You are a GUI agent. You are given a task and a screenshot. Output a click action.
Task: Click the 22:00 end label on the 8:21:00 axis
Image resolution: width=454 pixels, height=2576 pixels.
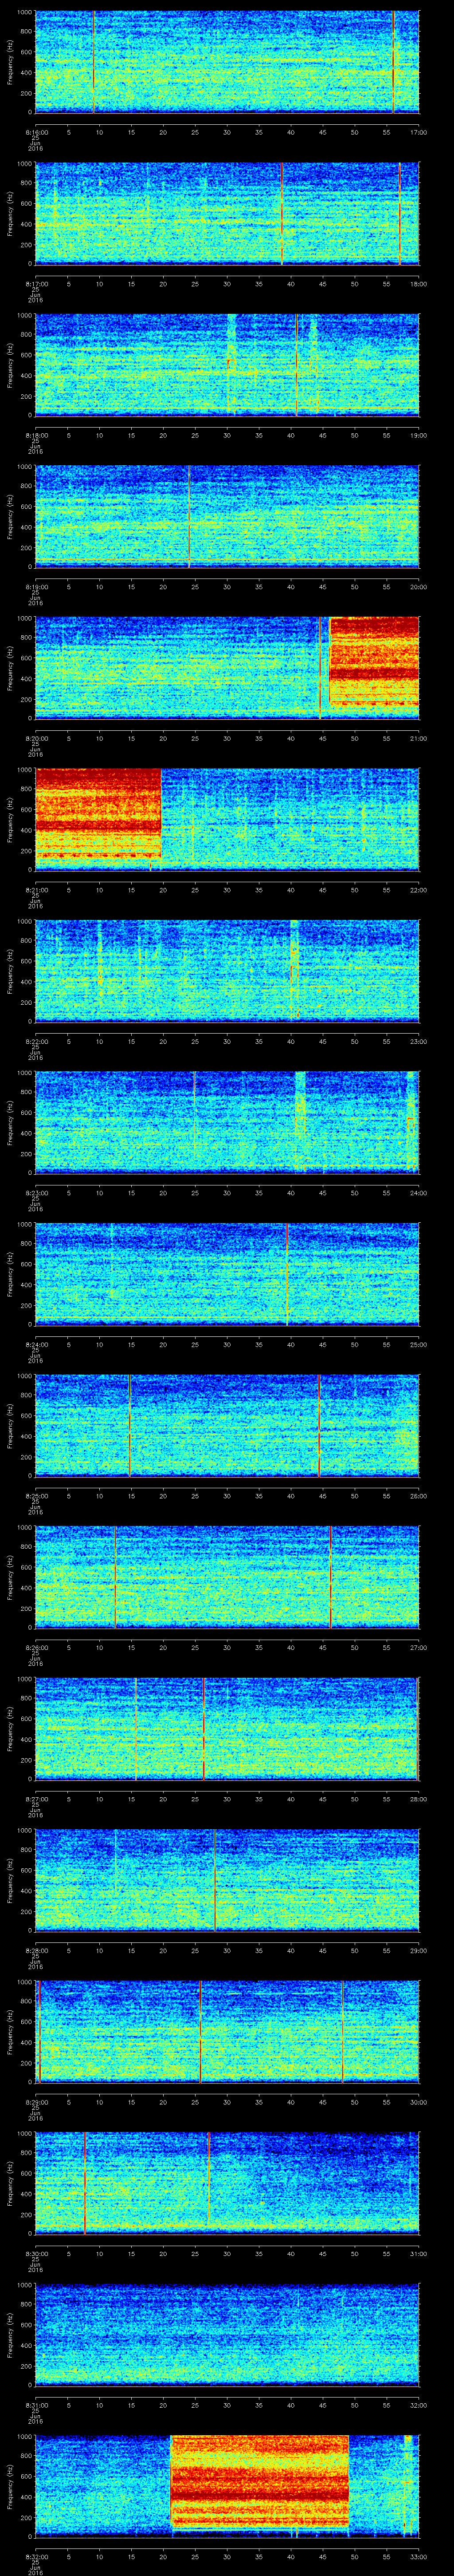(x=418, y=890)
